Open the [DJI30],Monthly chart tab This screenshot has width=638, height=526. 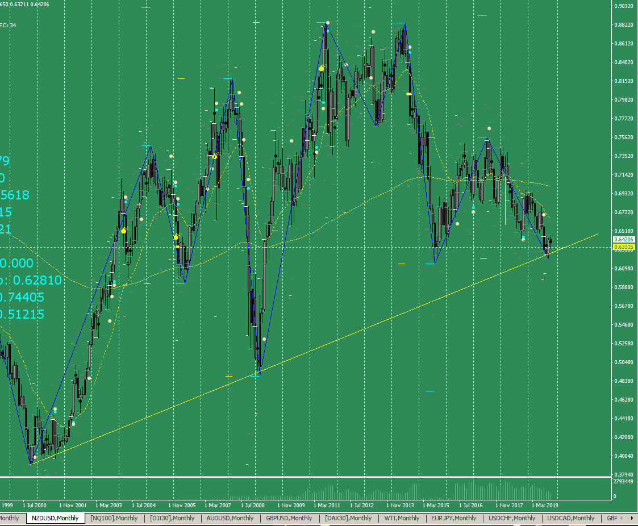coord(172,518)
